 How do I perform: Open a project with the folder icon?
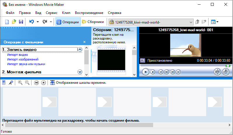pos(14,22)
